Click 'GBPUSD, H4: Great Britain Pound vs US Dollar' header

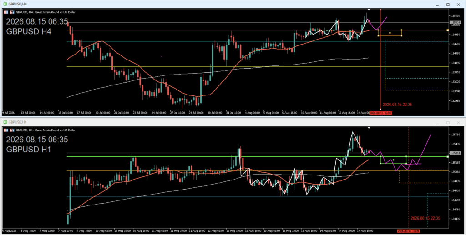tap(46, 12)
